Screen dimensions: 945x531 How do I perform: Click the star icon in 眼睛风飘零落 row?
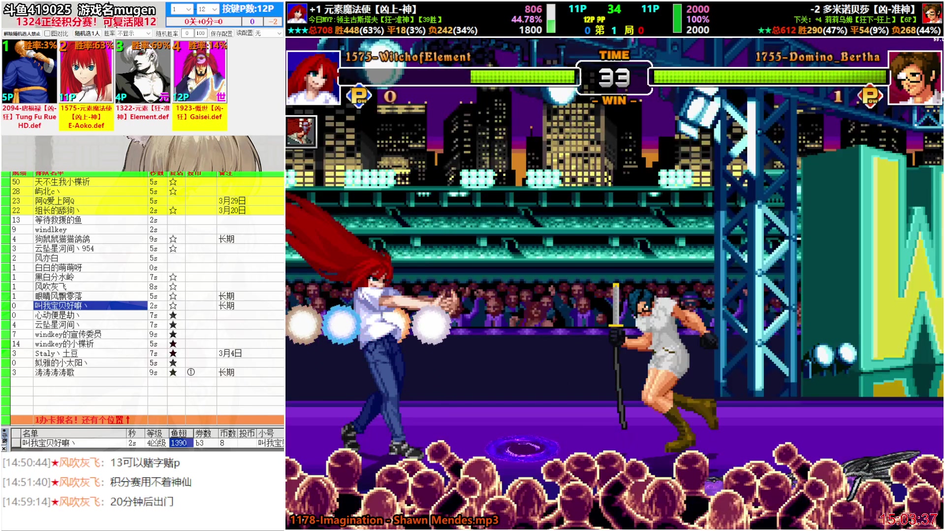pyautogui.click(x=173, y=296)
